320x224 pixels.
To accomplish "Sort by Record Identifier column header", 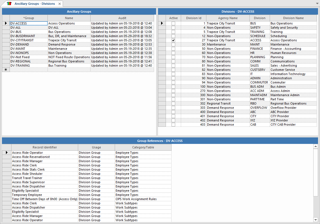I will [44, 147].
